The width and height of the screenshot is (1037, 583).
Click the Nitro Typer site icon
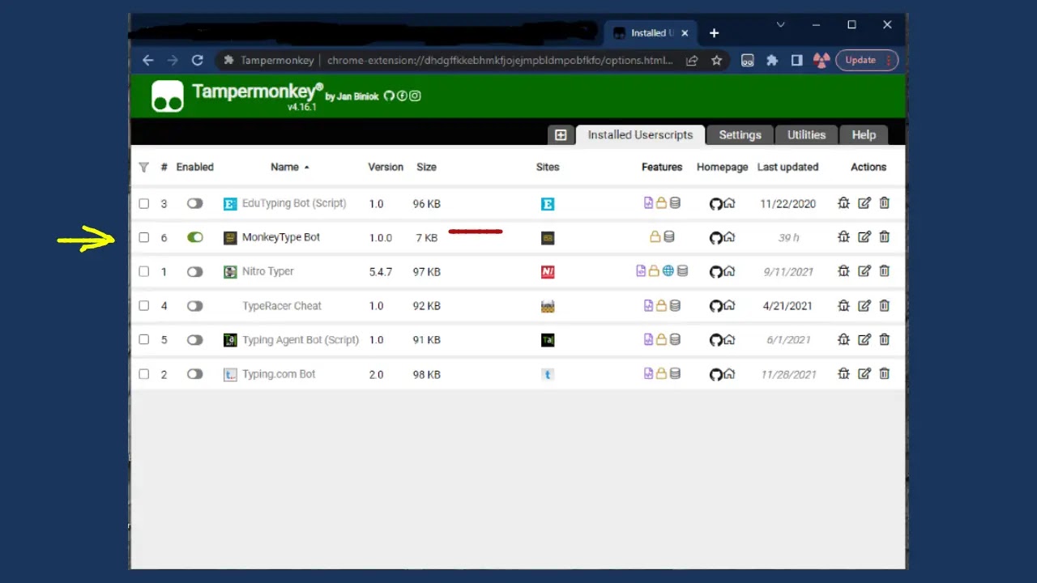pyautogui.click(x=548, y=272)
